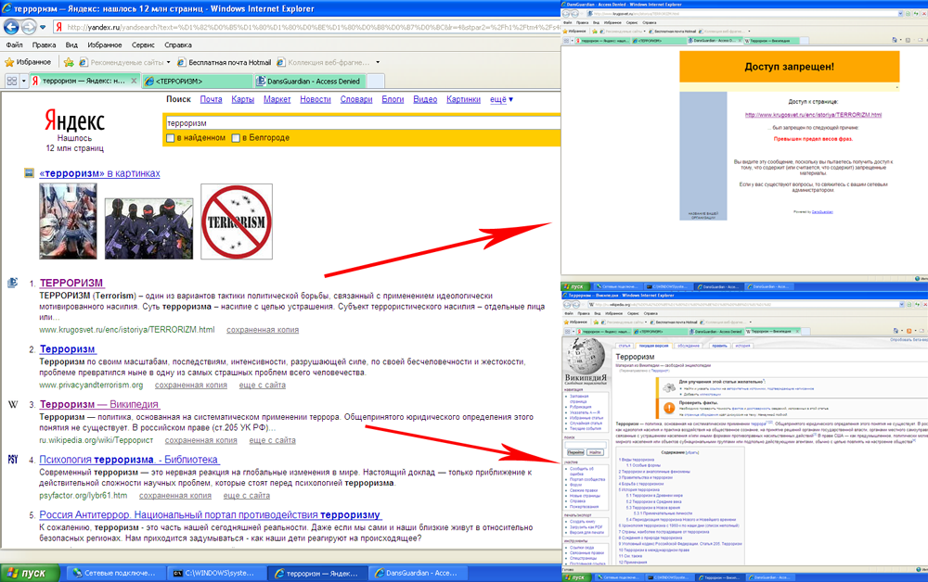Open the thumbnail of masked men in black
928x582 pixels.
(x=148, y=229)
